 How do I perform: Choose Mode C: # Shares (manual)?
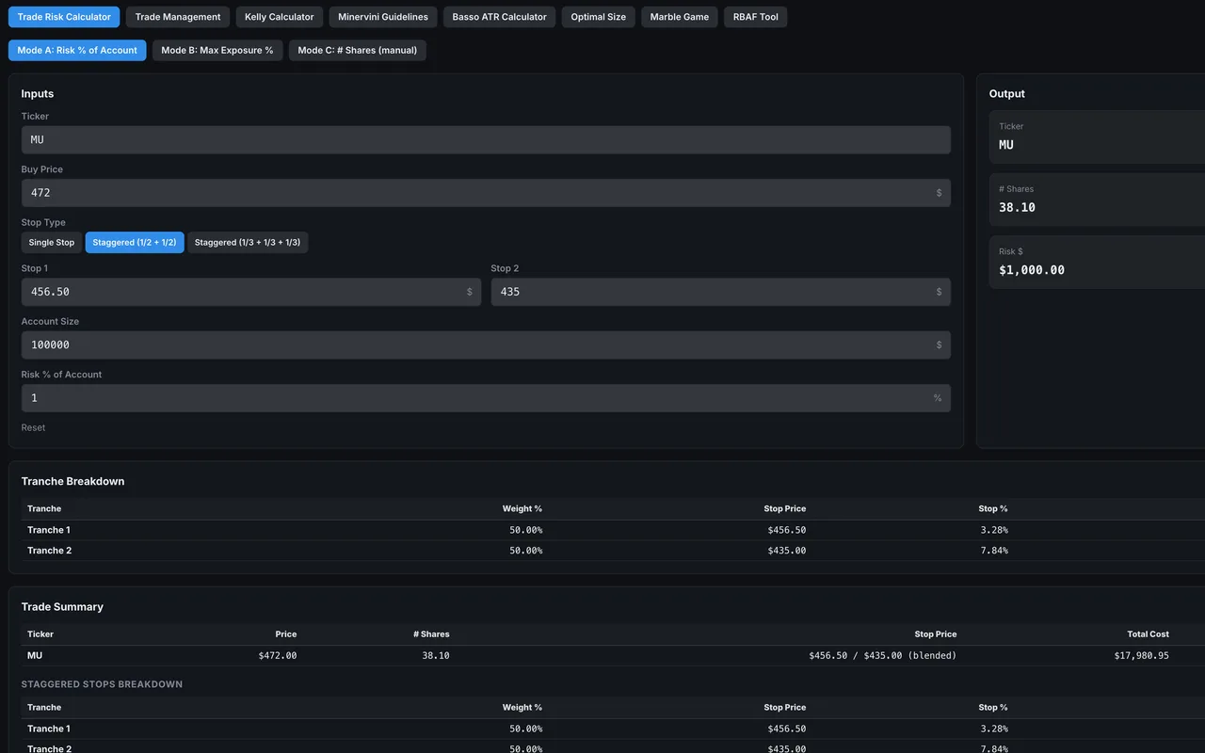tap(358, 50)
